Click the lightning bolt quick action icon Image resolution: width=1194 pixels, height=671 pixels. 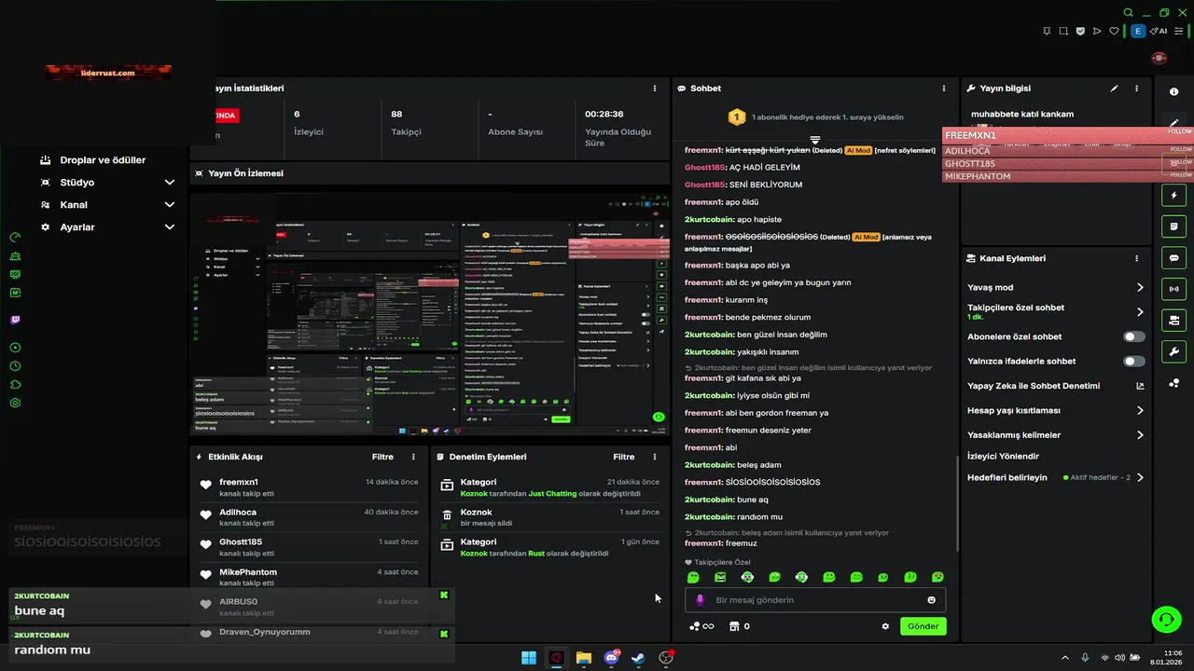point(1173,196)
